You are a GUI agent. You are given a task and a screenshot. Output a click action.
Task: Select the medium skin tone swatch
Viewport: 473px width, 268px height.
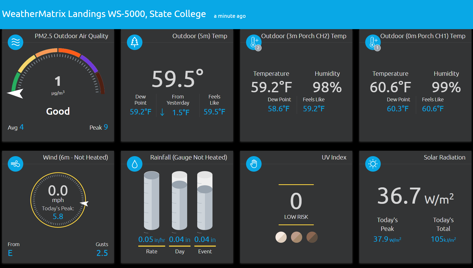coord(296,237)
